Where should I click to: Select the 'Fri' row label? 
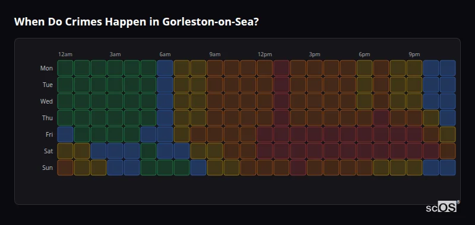tap(49, 134)
